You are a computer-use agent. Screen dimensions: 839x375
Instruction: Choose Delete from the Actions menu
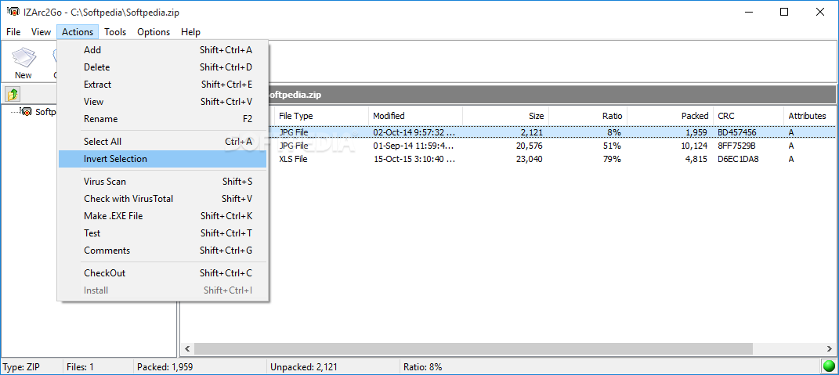pyautogui.click(x=163, y=67)
